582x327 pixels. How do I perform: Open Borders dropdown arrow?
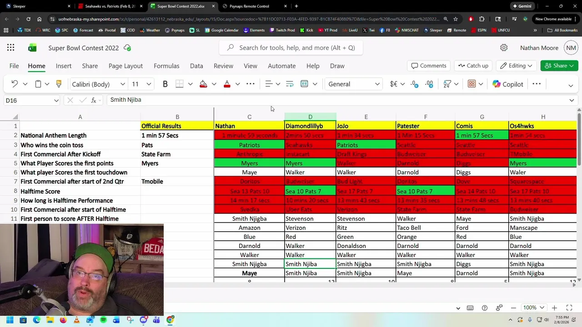(190, 84)
